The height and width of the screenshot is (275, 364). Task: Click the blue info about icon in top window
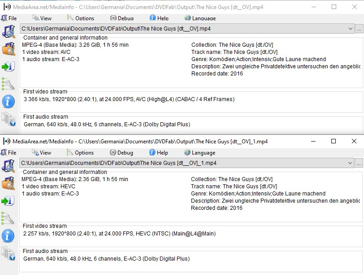click(9, 102)
